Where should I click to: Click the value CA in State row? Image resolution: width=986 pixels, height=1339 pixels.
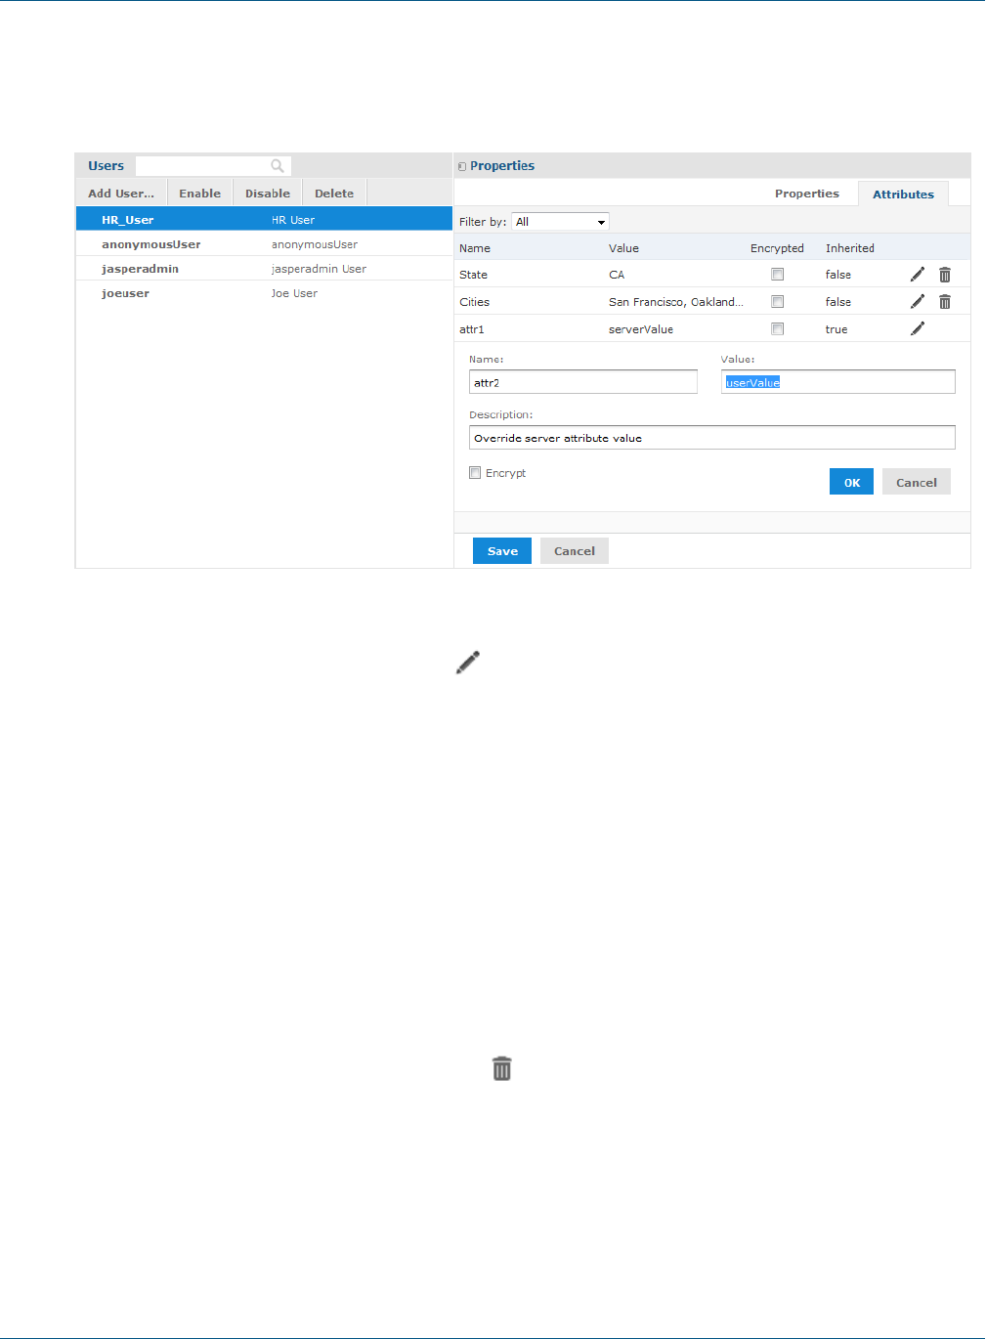[617, 275]
